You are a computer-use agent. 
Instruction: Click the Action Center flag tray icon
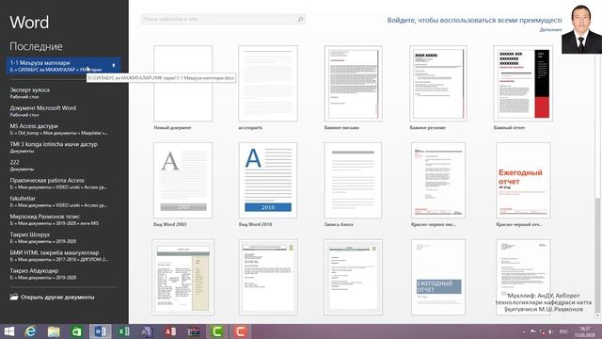pyautogui.click(x=533, y=331)
